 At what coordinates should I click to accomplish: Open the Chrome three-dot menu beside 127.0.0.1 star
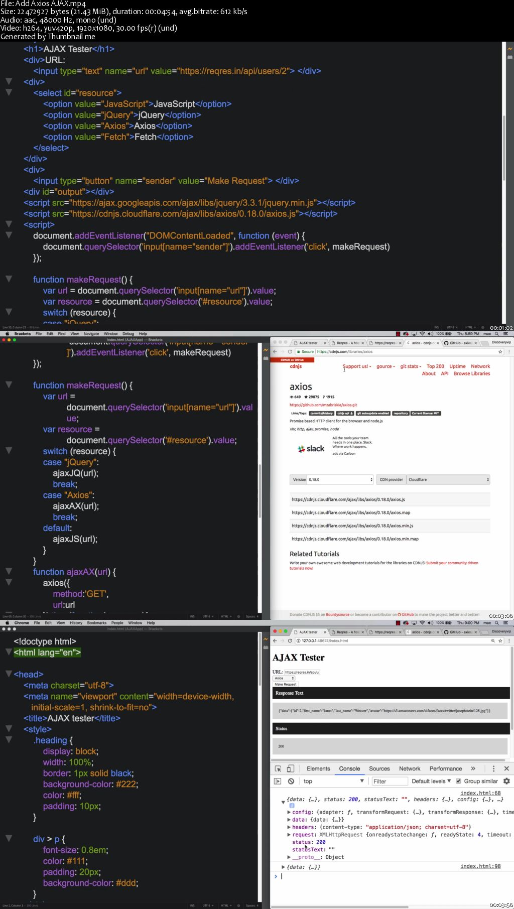point(509,640)
